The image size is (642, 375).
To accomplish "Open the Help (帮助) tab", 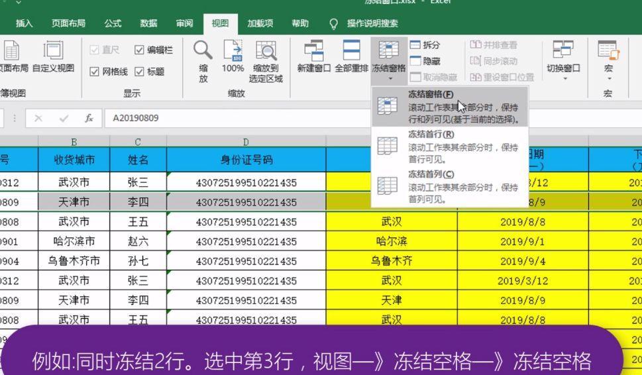I will point(300,23).
